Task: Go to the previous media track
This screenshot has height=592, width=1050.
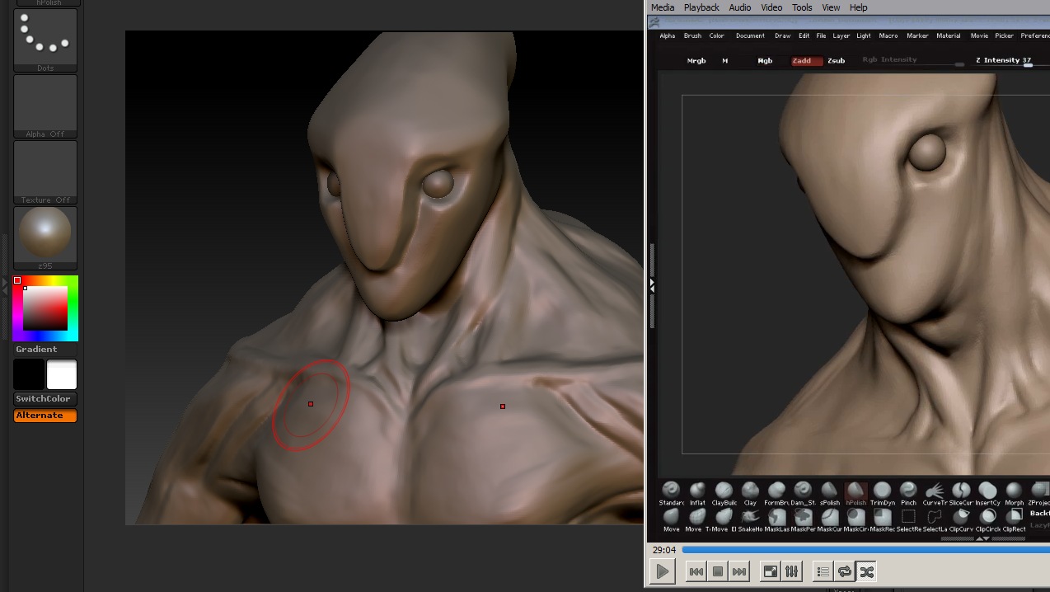Action: [696, 571]
